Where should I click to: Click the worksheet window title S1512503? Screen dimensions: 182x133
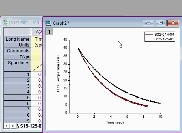tap(20, 23)
